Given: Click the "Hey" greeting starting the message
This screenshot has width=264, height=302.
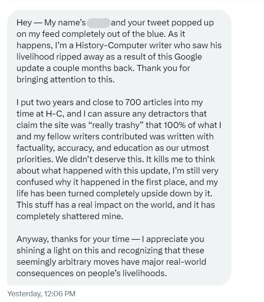Looking at the screenshot, I should tap(24, 22).
